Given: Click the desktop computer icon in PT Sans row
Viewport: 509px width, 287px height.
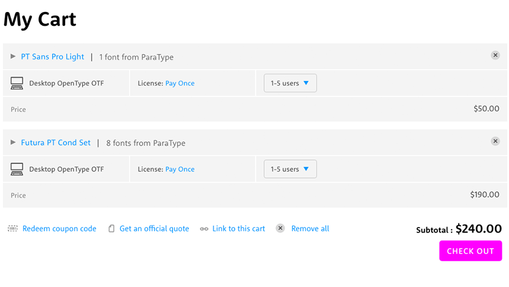Looking at the screenshot, I should (x=17, y=83).
